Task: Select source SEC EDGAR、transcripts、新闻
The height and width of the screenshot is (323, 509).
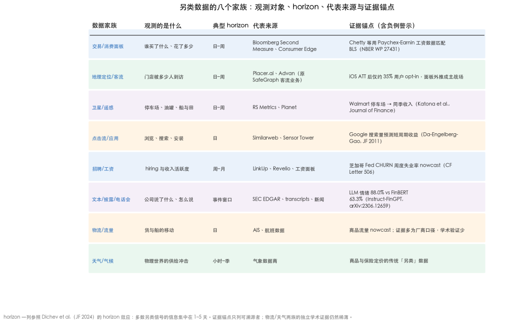Action: [288, 199]
